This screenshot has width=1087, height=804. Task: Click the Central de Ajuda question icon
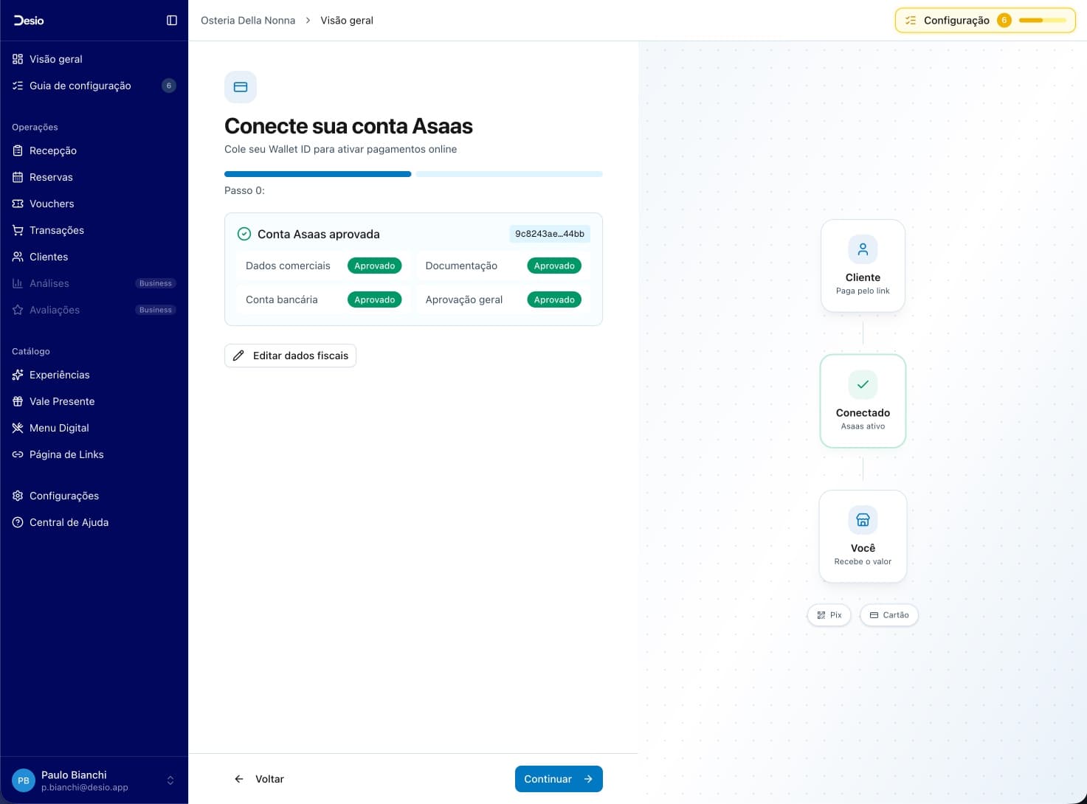pyautogui.click(x=18, y=522)
